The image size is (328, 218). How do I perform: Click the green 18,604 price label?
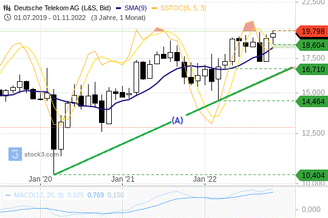[312, 45]
